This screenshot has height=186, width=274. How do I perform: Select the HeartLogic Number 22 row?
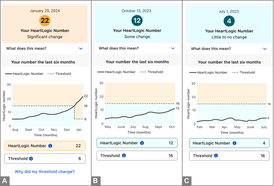(45, 146)
